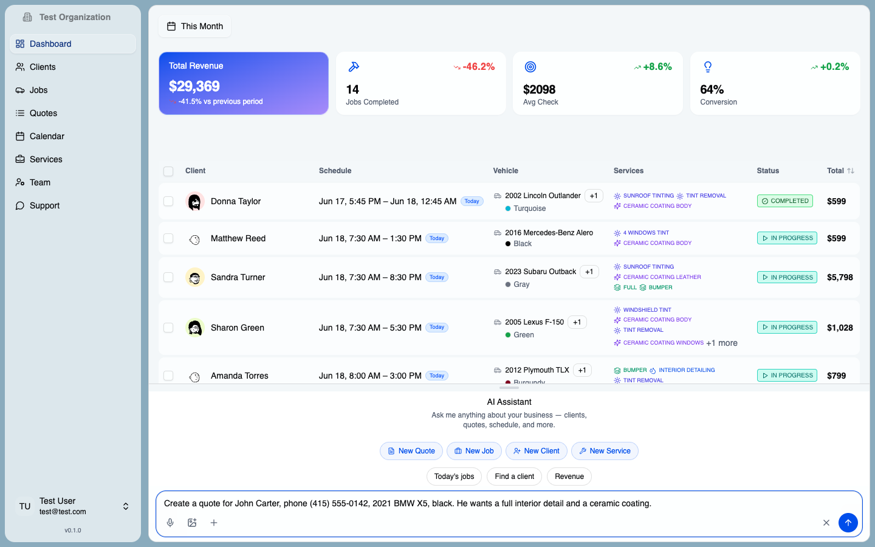Viewport: 875px width, 547px height.
Task: Click the Revenue chip
Action: tap(569, 476)
